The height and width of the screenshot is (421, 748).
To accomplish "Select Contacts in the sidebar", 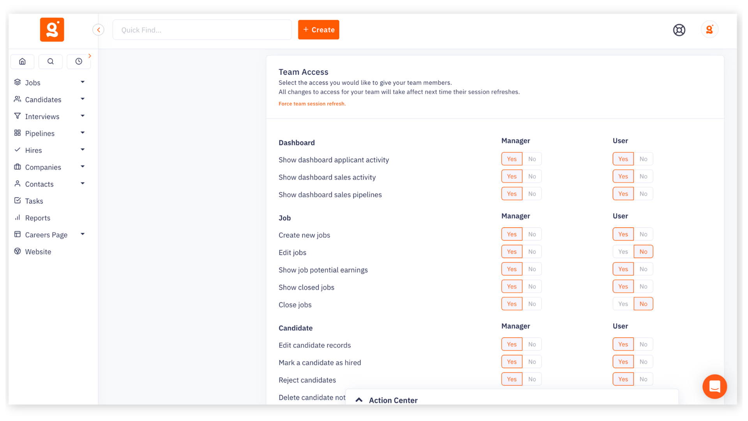I will (x=39, y=184).
